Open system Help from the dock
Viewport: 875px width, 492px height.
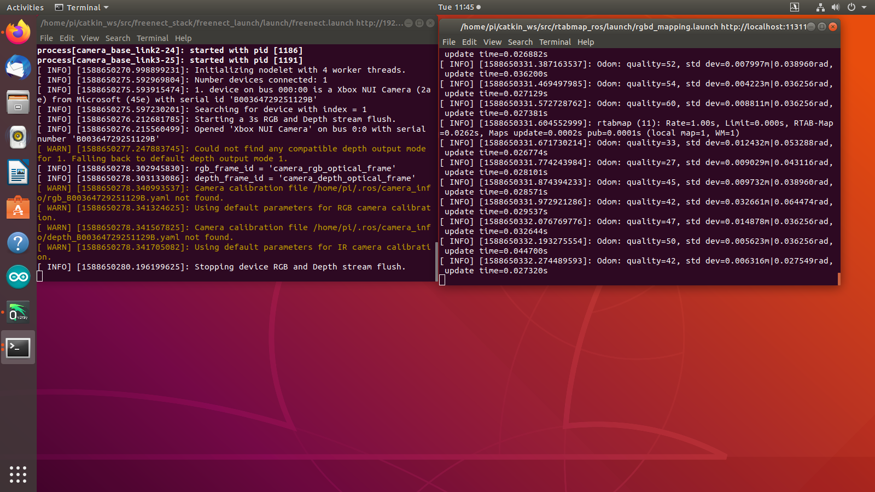(18, 242)
